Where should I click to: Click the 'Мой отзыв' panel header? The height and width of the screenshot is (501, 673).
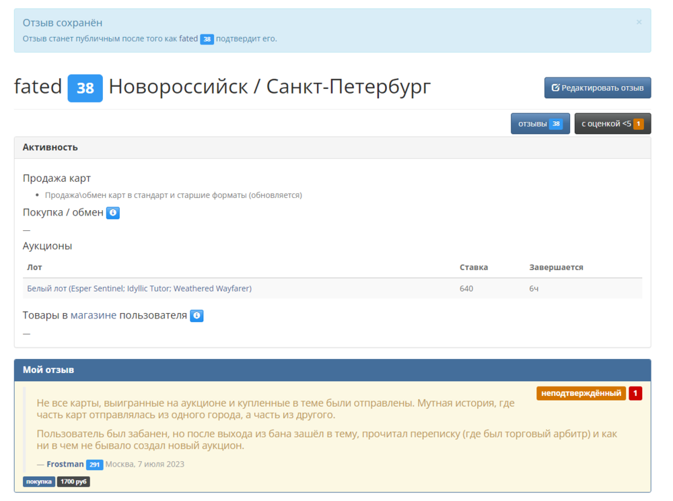tap(48, 370)
